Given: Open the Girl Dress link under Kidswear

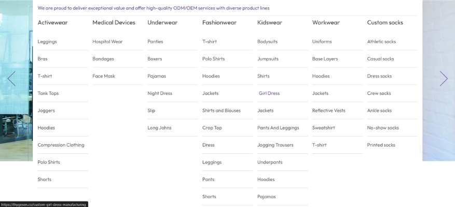Looking at the screenshot, I should tap(269, 93).
